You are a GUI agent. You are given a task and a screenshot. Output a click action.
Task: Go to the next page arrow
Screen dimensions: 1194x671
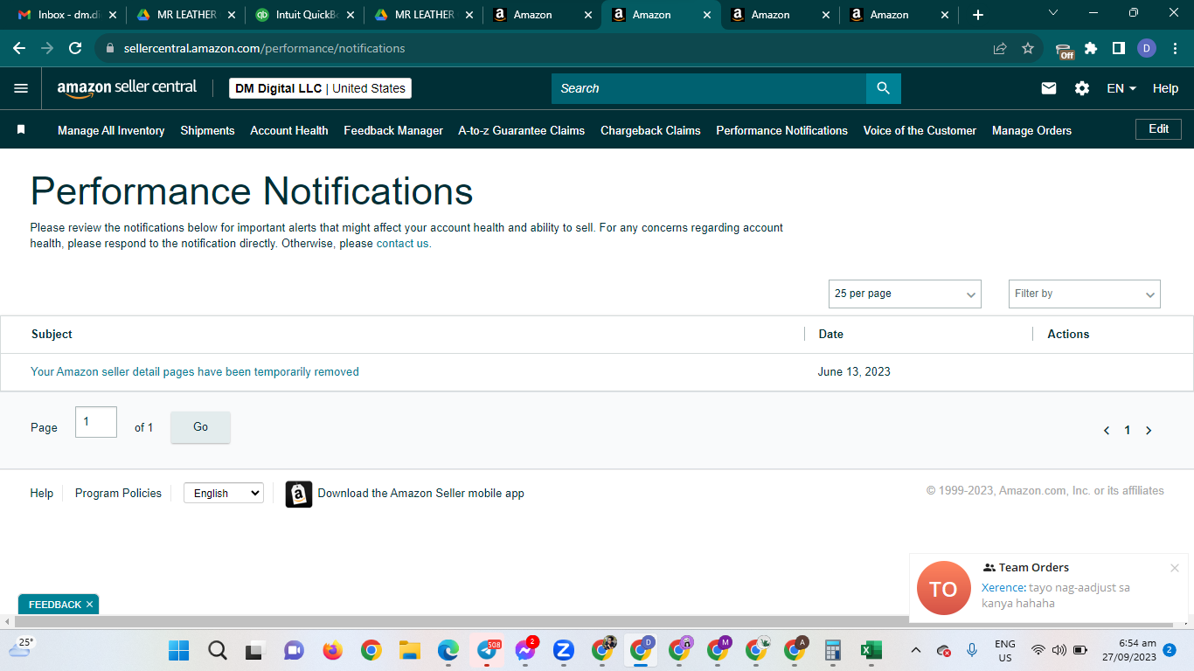1149,430
